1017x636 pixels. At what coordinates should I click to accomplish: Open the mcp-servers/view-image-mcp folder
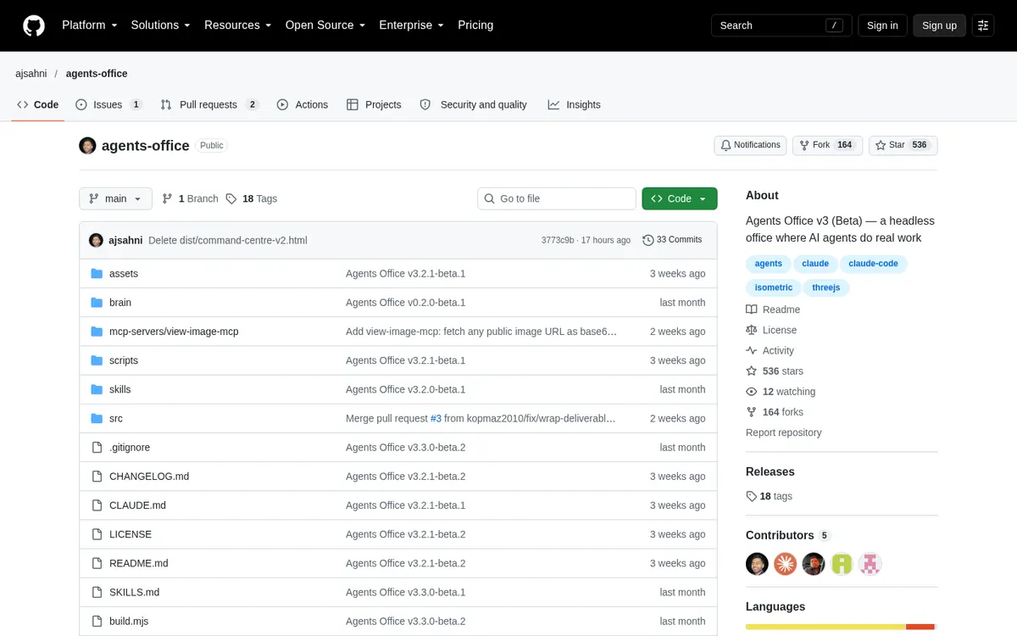[x=174, y=332]
